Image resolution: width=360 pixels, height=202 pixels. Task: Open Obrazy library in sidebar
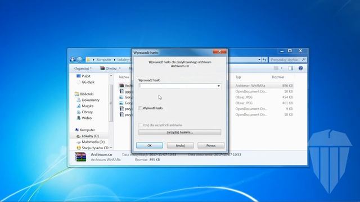[87, 112]
